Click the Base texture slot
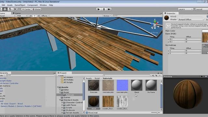 pos(205,38)
